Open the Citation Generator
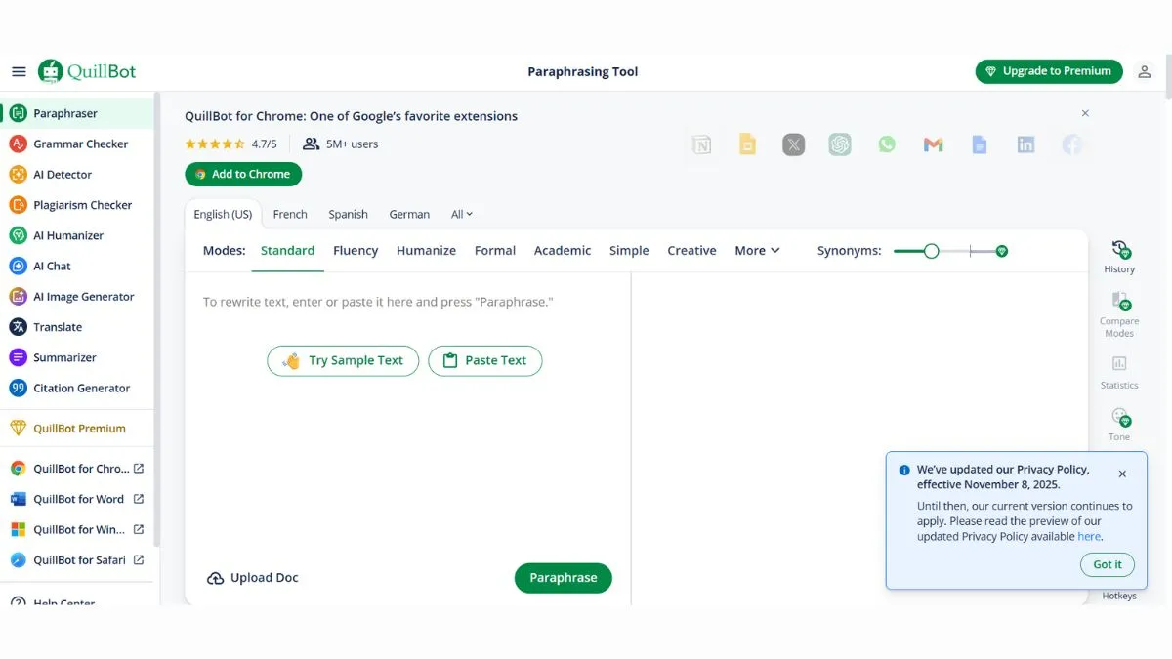The height and width of the screenshot is (659, 1172). click(82, 388)
